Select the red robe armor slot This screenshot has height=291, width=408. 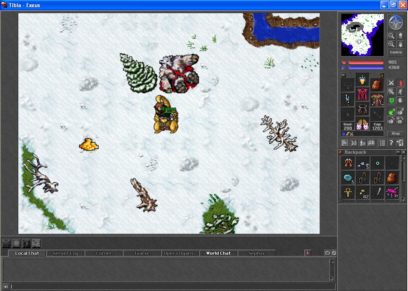pos(363,95)
